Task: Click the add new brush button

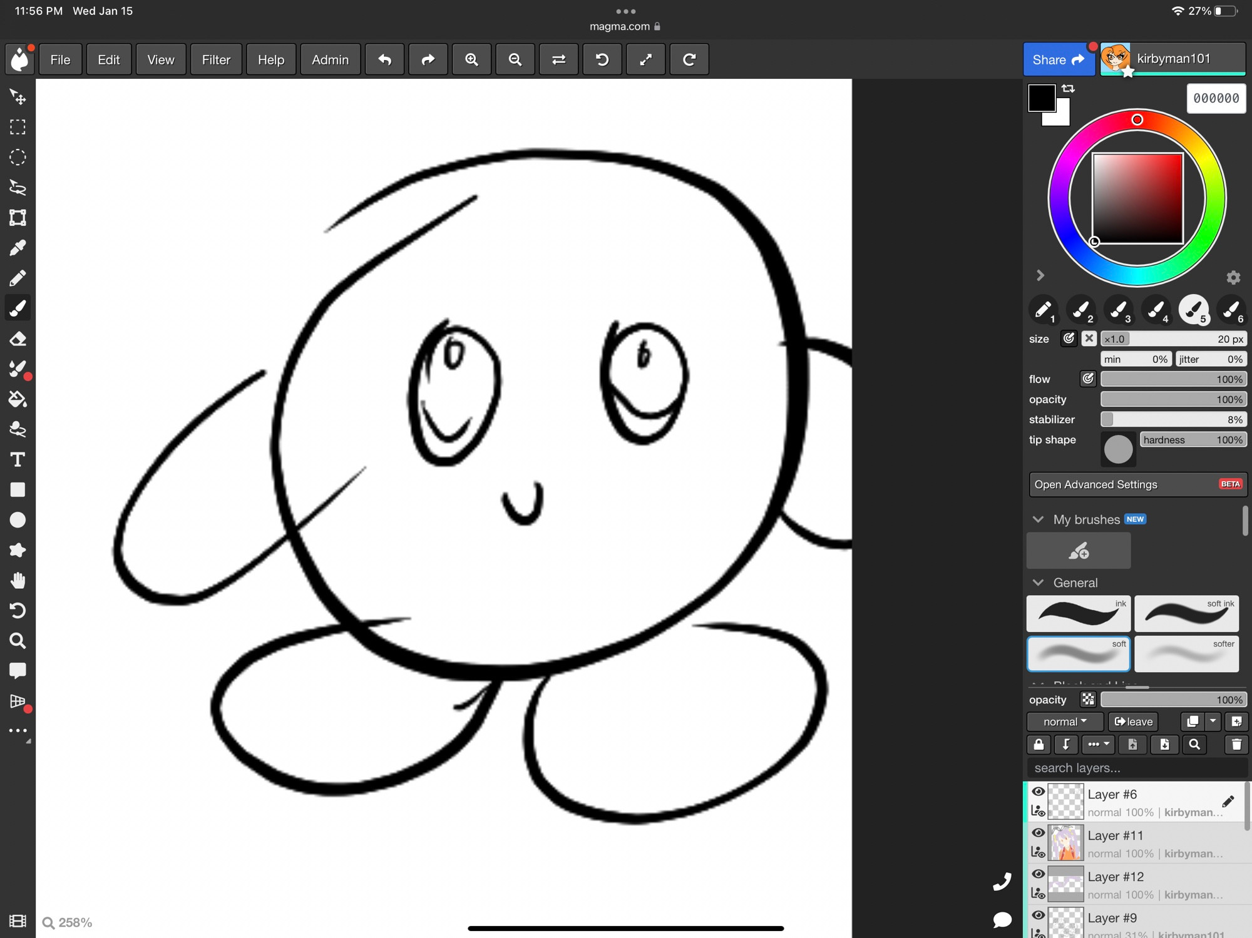Action: [x=1079, y=551]
